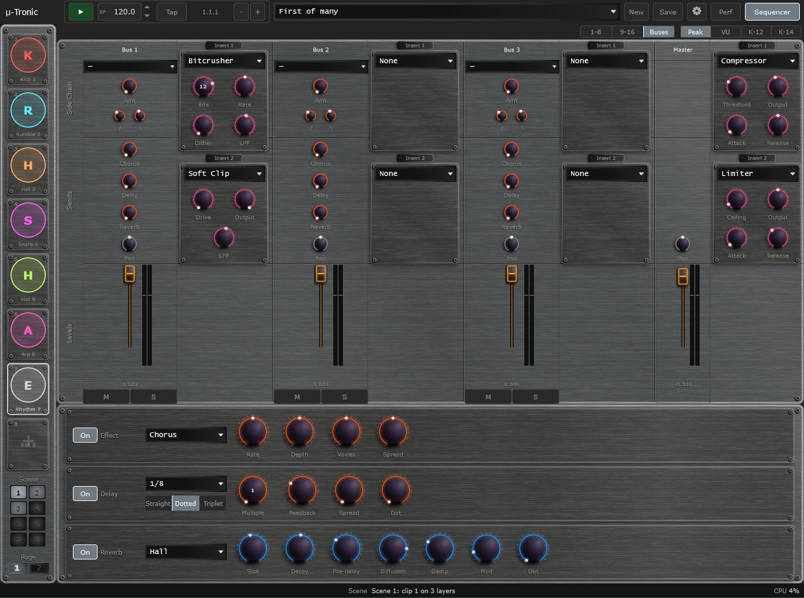The height and width of the screenshot is (598, 804).
Task: Open the Hall reverb type dropdown
Action: pyautogui.click(x=186, y=552)
